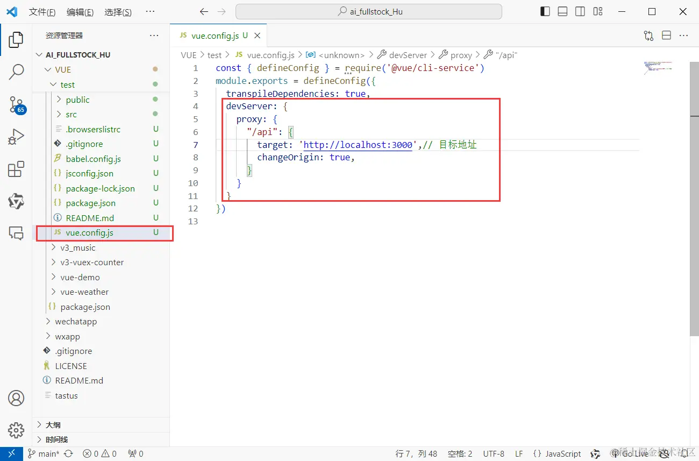Image resolution: width=699 pixels, height=461 pixels.
Task: Open the Extensions view
Action: [x=16, y=169]
